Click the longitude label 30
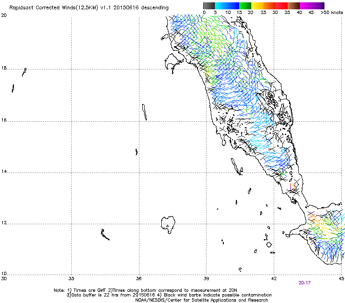 [x=4, y=279]
